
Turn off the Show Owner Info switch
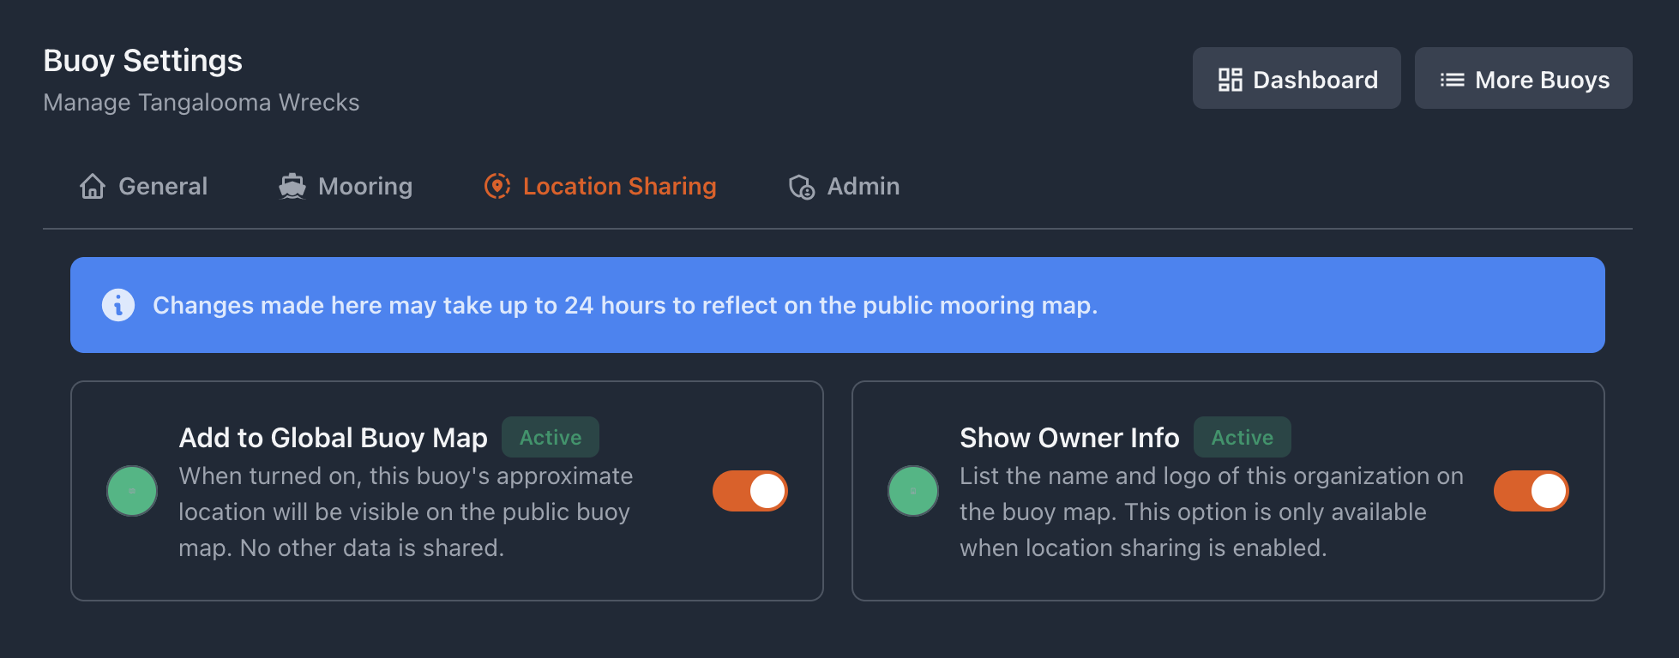pos(1531,491)
